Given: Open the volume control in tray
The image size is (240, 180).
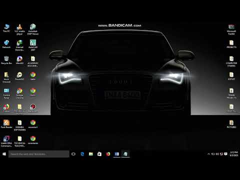Looking at the screenshot, I should point(217,154).
